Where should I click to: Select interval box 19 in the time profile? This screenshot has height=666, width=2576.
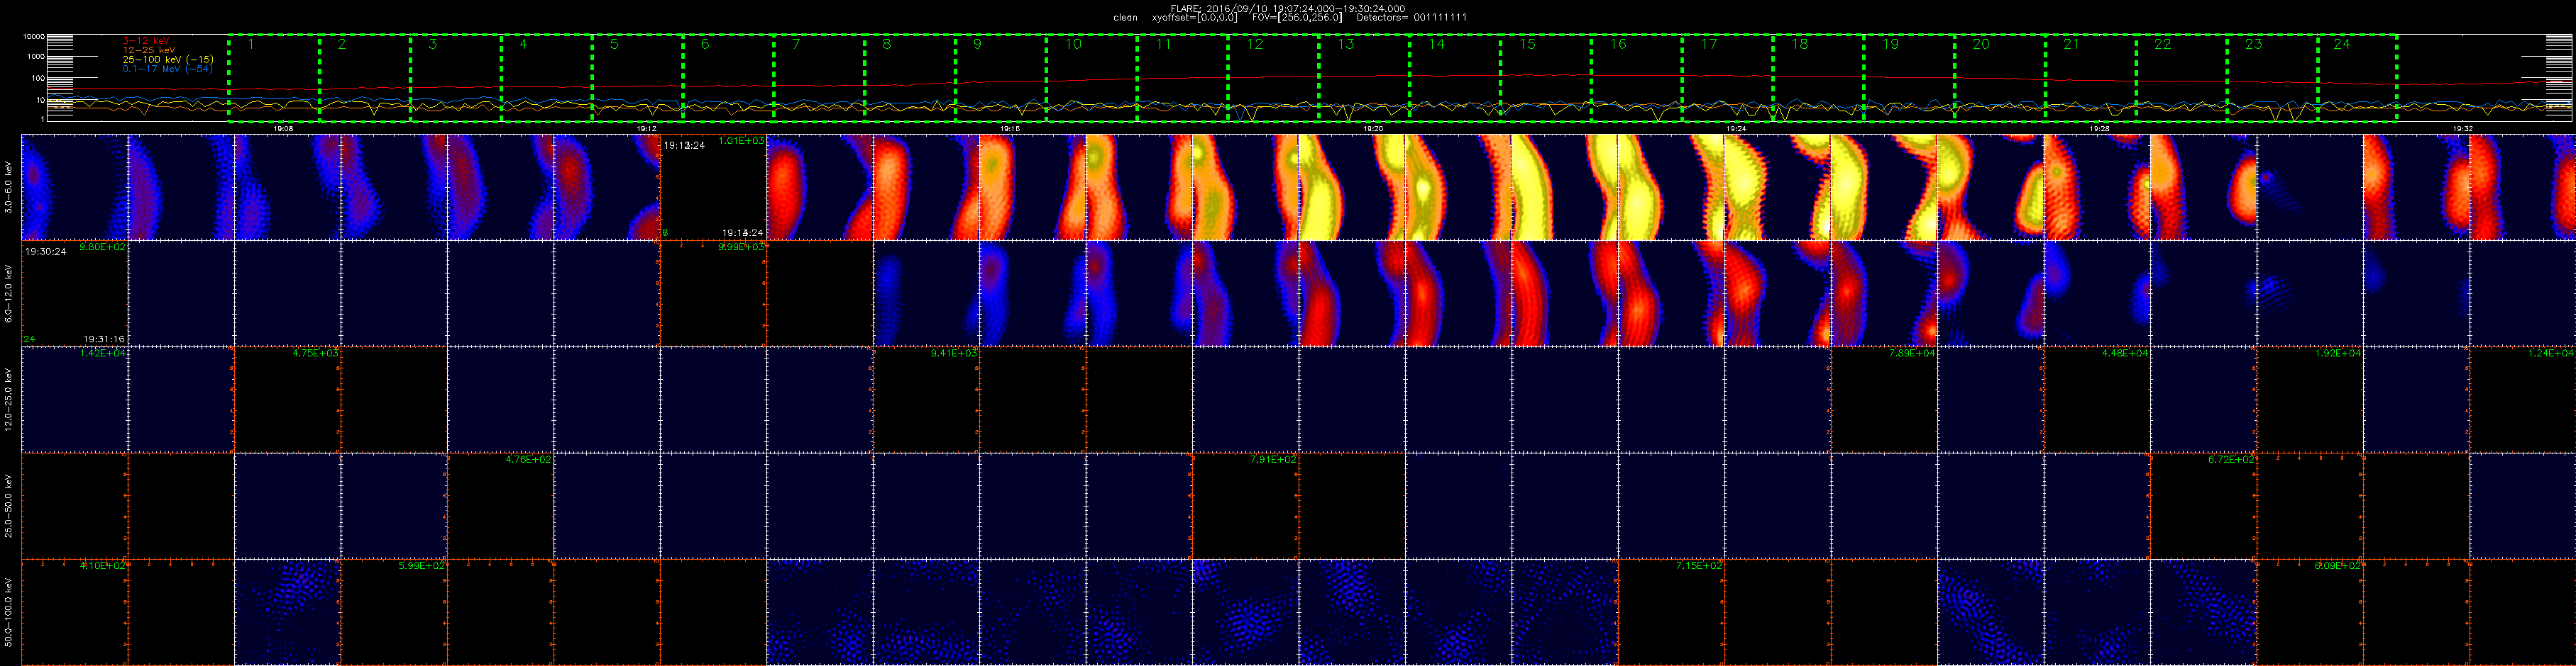(1909, 78)
